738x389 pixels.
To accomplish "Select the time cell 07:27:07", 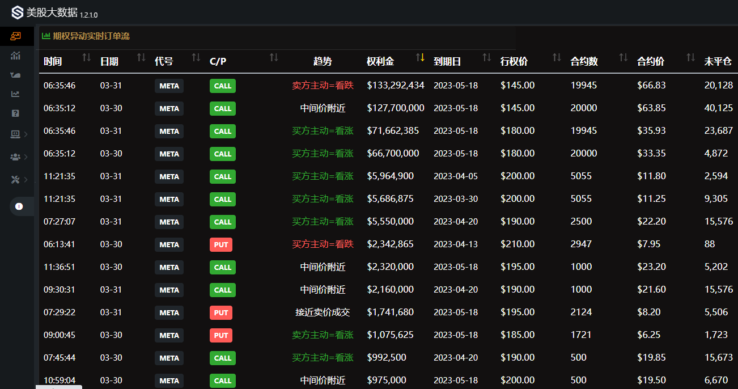I will coord(60,222).
